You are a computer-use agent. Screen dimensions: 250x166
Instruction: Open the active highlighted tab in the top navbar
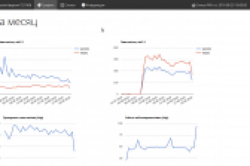pos(45,5)
